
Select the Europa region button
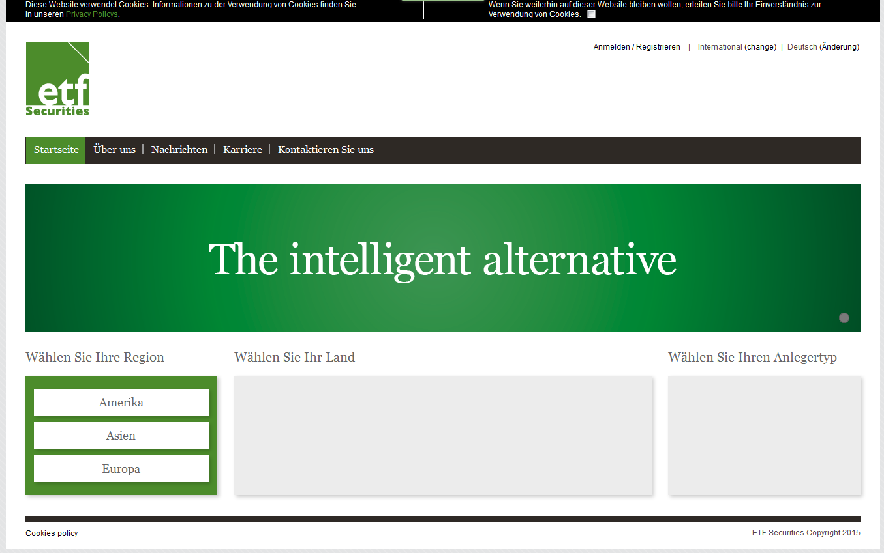pyautogui.click(x=121, y=469)
